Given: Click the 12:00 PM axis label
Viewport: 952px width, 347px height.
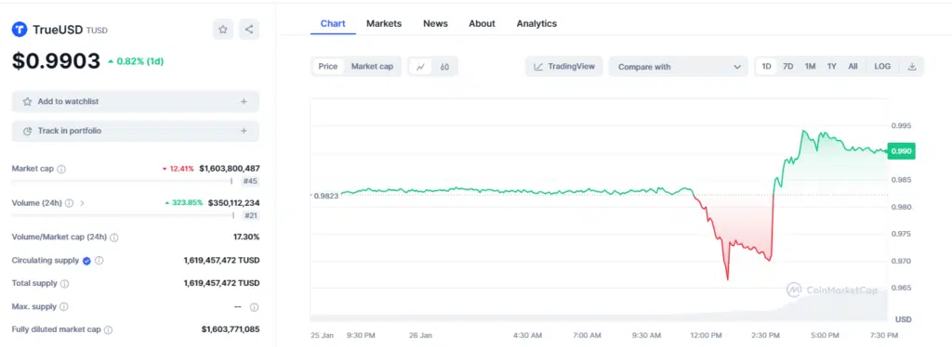Looking at the screenshot, I should [x=707, y=336].
